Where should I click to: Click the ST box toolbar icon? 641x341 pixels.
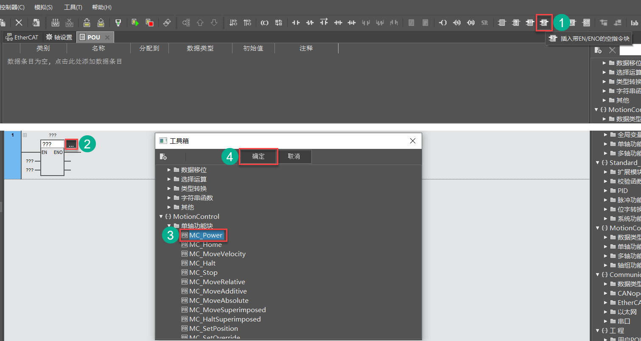(586, 23)
